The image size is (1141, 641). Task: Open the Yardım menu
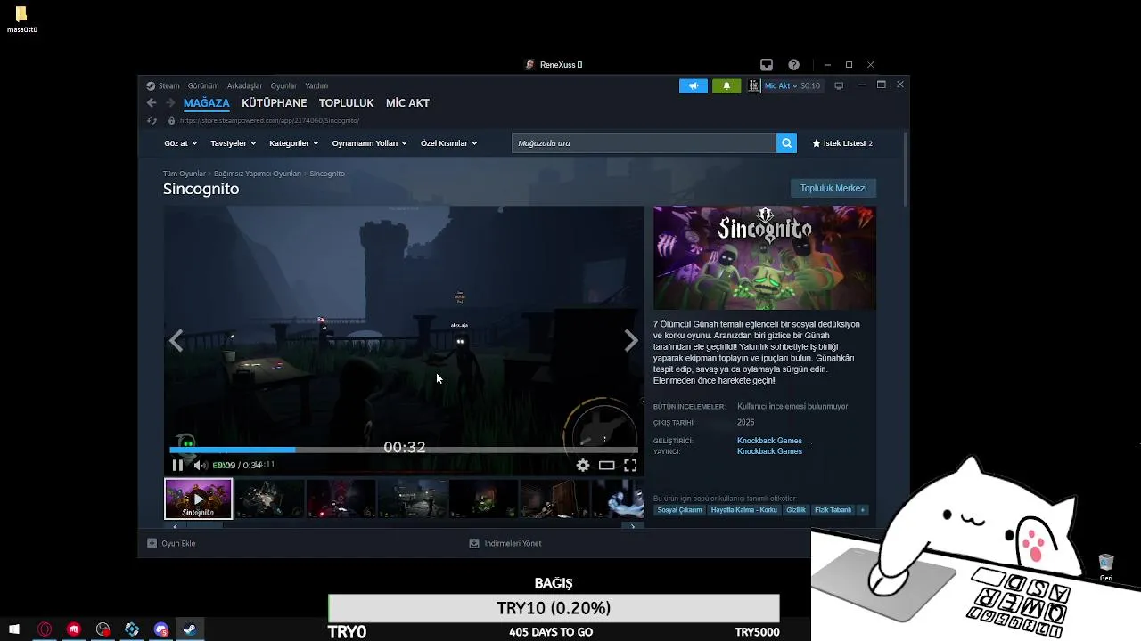click(x=316, y=85)
